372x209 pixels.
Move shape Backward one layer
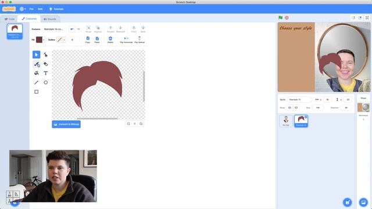point(120,29)
